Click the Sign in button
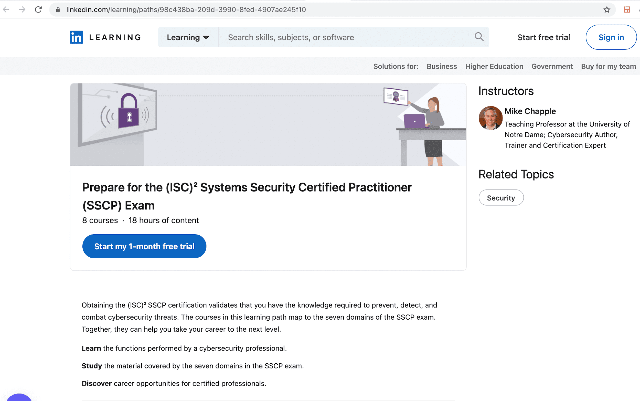 [611, 37]
